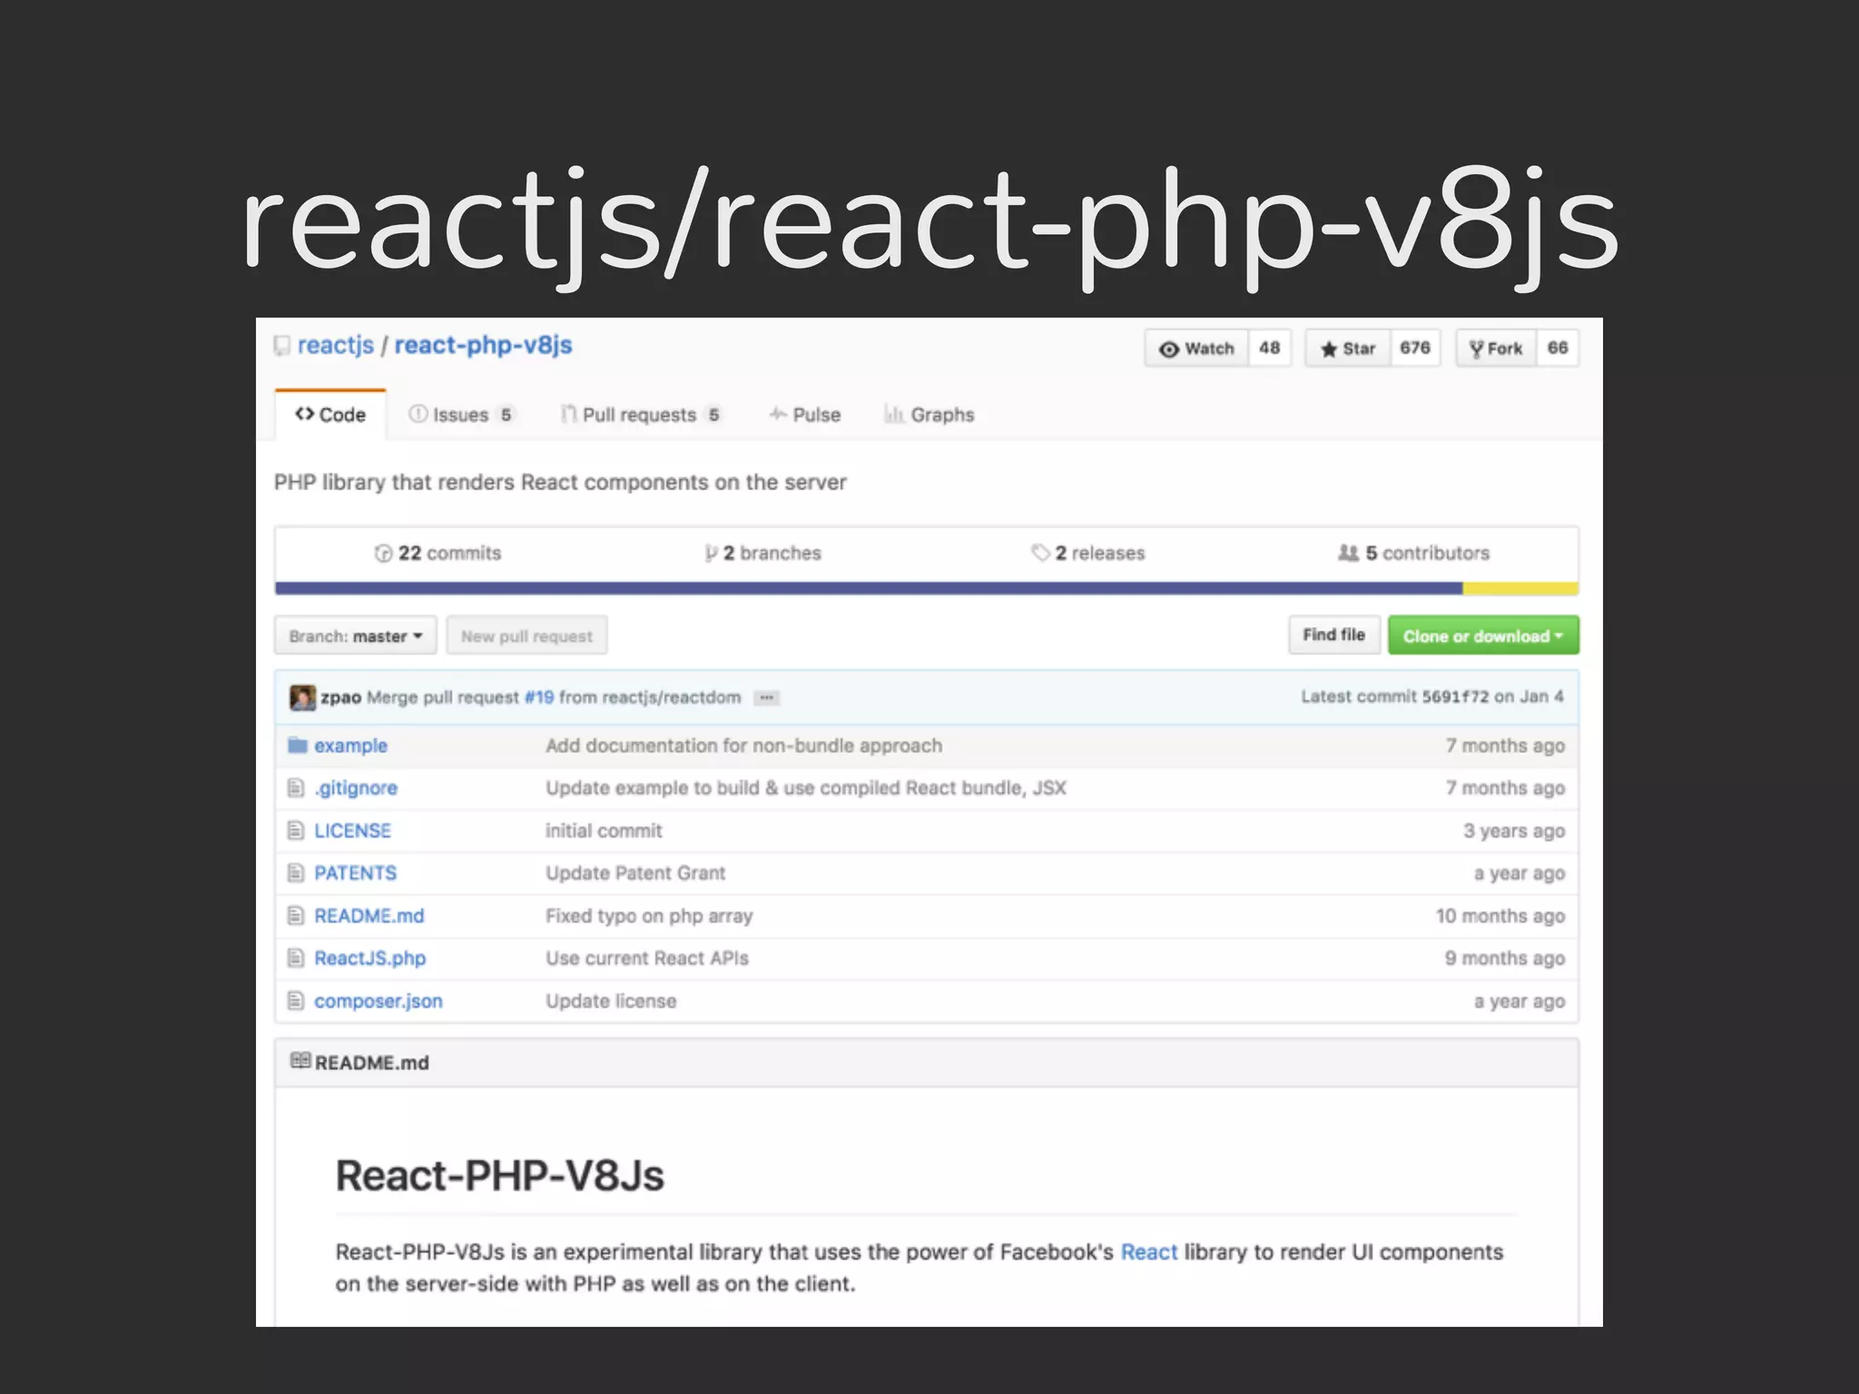Switch to the Code tab
The image size is (1859, 1394).
[x=330, y=415]
